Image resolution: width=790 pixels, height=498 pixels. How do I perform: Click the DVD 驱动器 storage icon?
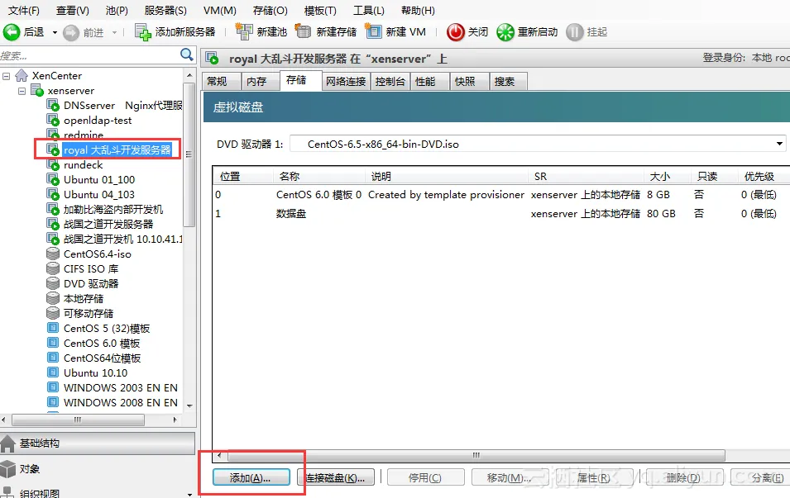point(53,283)
